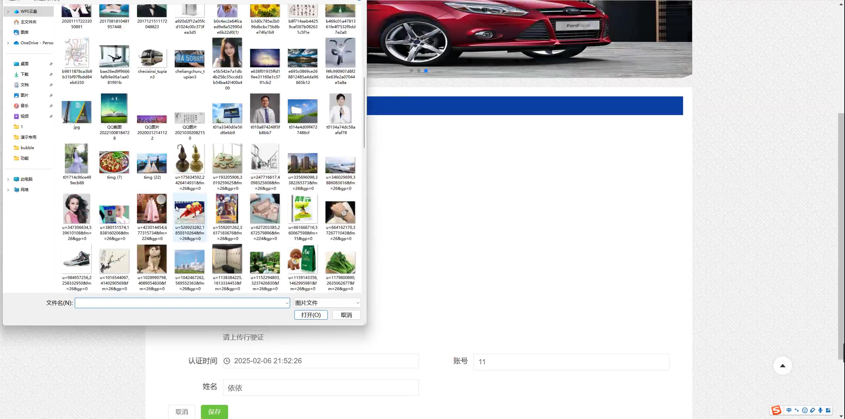The image size is (845, 419).
Task: Click the Open (打开) button
Action: click(x=311, y=315)
